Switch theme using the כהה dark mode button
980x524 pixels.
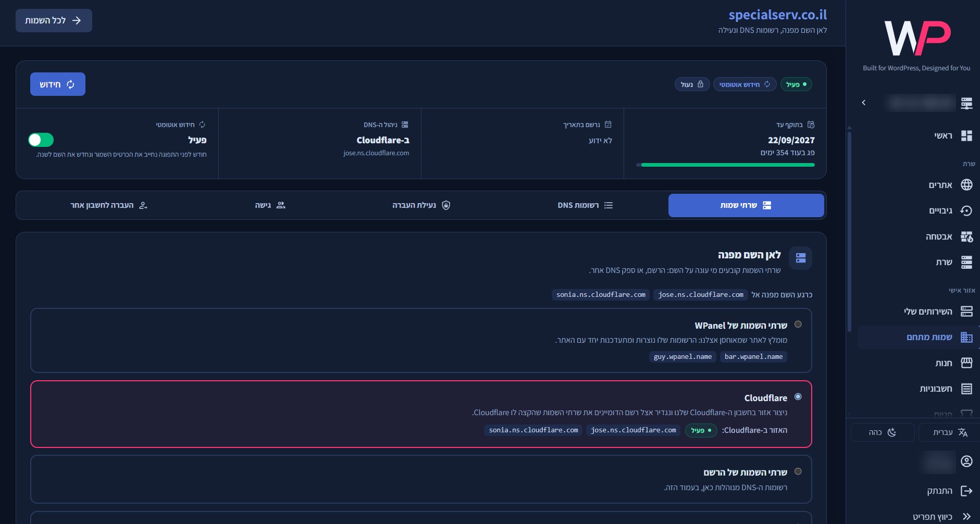point(883,432)
